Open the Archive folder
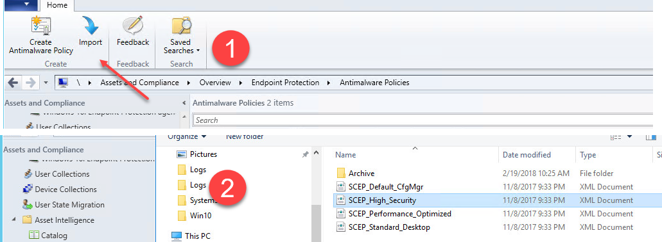This screenshot has height=242, width=662. click(x=361, y=173)
